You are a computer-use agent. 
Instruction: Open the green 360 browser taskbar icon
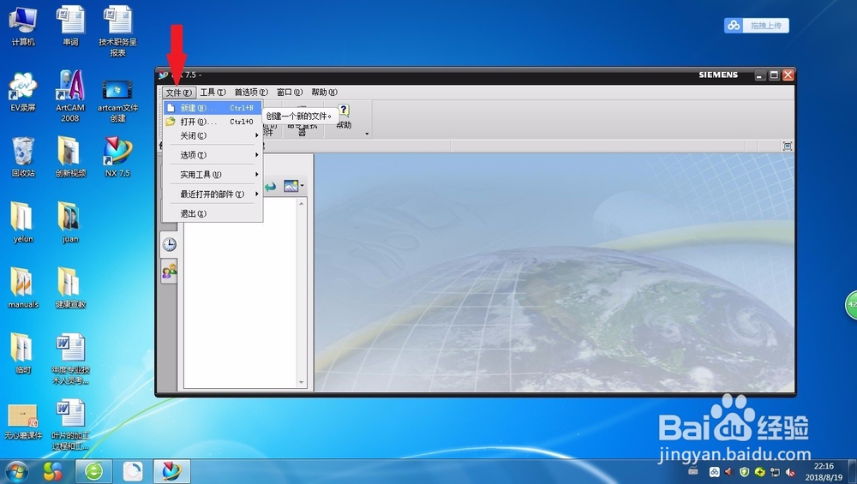[93, 471]
